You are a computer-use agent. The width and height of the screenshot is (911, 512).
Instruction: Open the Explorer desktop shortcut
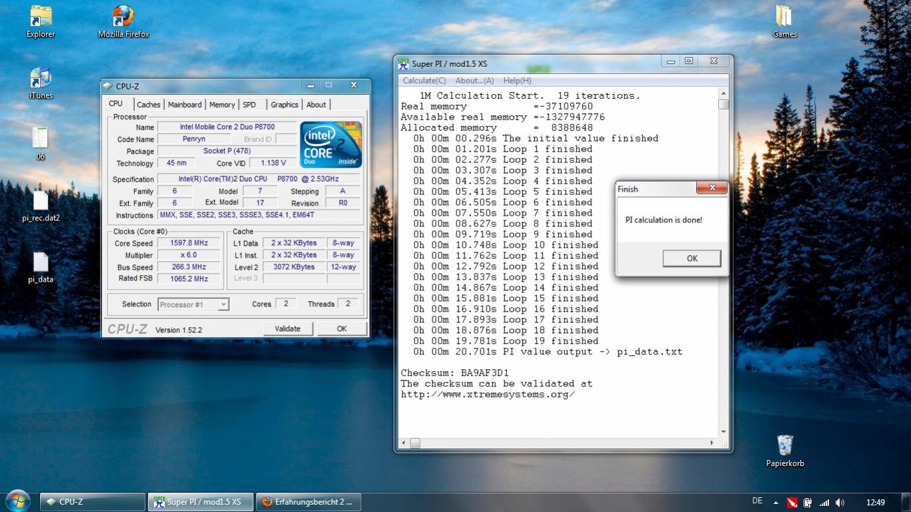(41, 21)
